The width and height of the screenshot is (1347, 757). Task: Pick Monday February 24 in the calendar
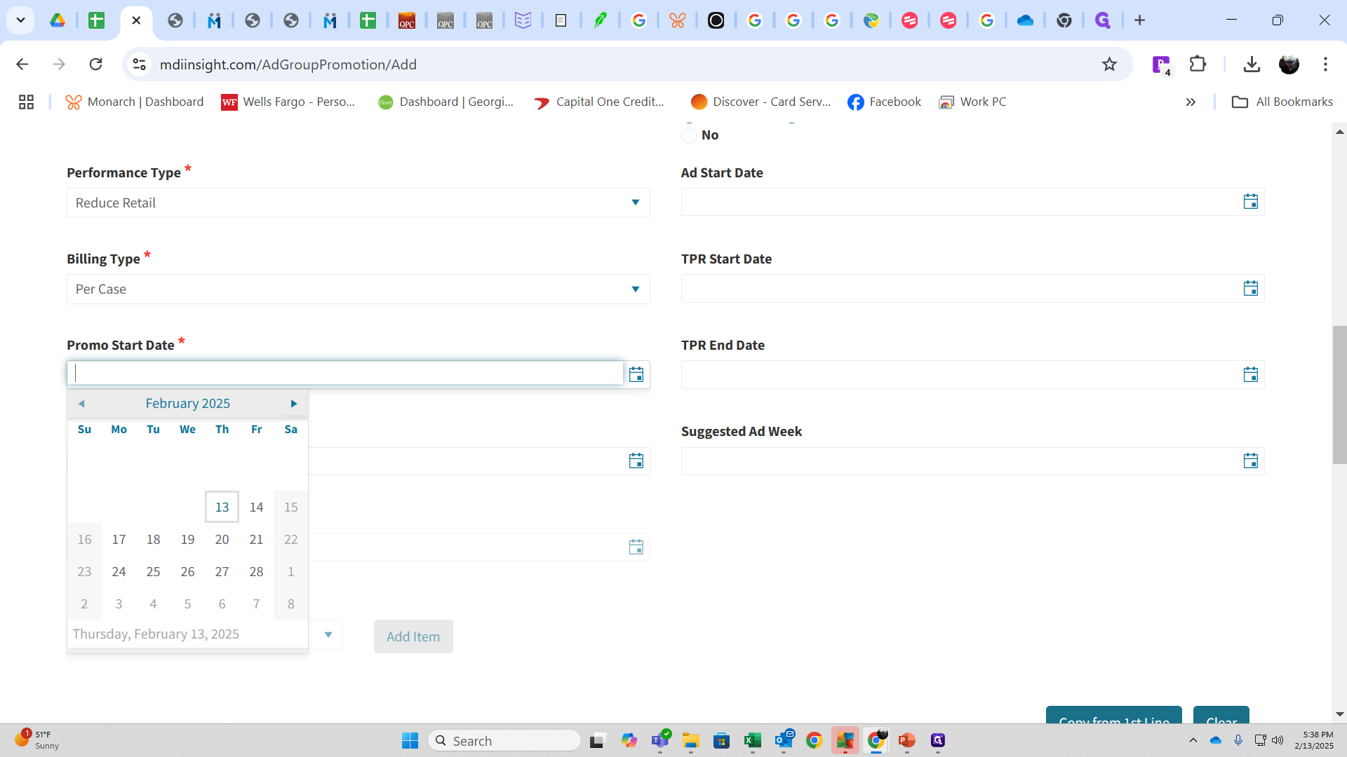[x=119, y=571]
